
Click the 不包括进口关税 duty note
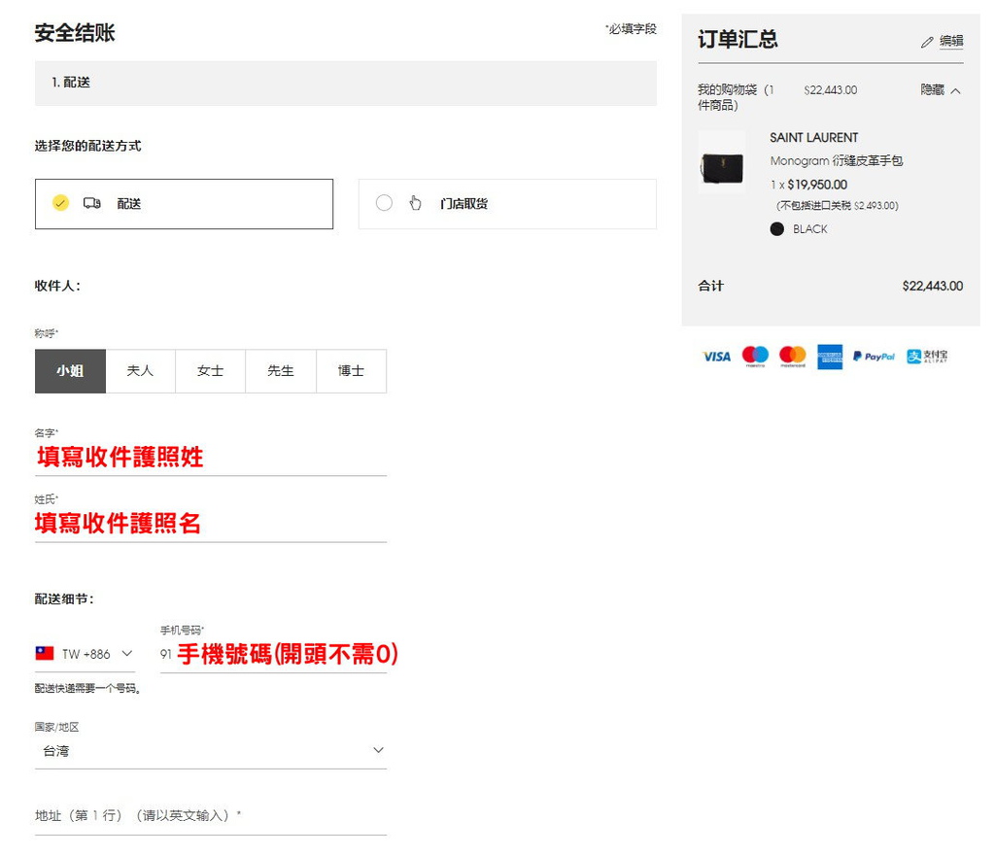[x=837, y=206]
